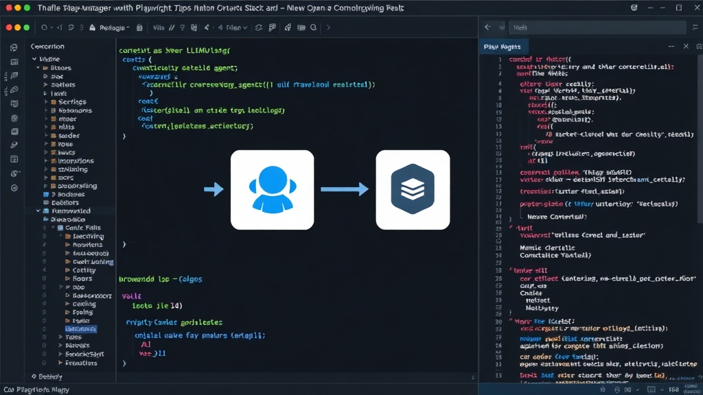Click the magnifier search icon in toolbar
This screenshot has height=395, width=703.
pyautogui.click(x=313, y=27)
